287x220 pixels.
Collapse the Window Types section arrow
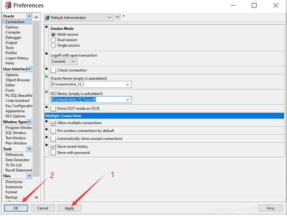(x=29, y=122)
